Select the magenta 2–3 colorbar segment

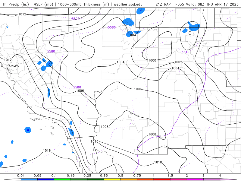(x=195, y=179)
